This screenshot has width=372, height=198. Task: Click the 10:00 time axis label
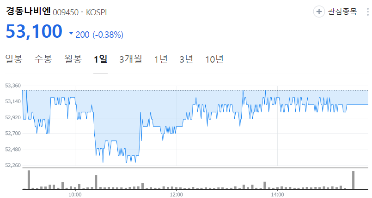(75, 195)
